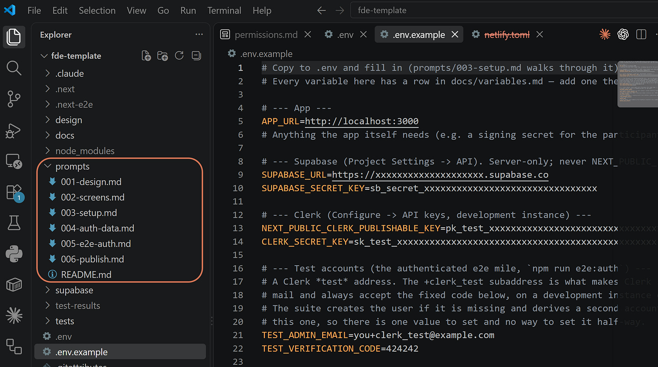Screen dimensions: 658x367
Task: Expand the node_modules folder
Action: (48, 151)
